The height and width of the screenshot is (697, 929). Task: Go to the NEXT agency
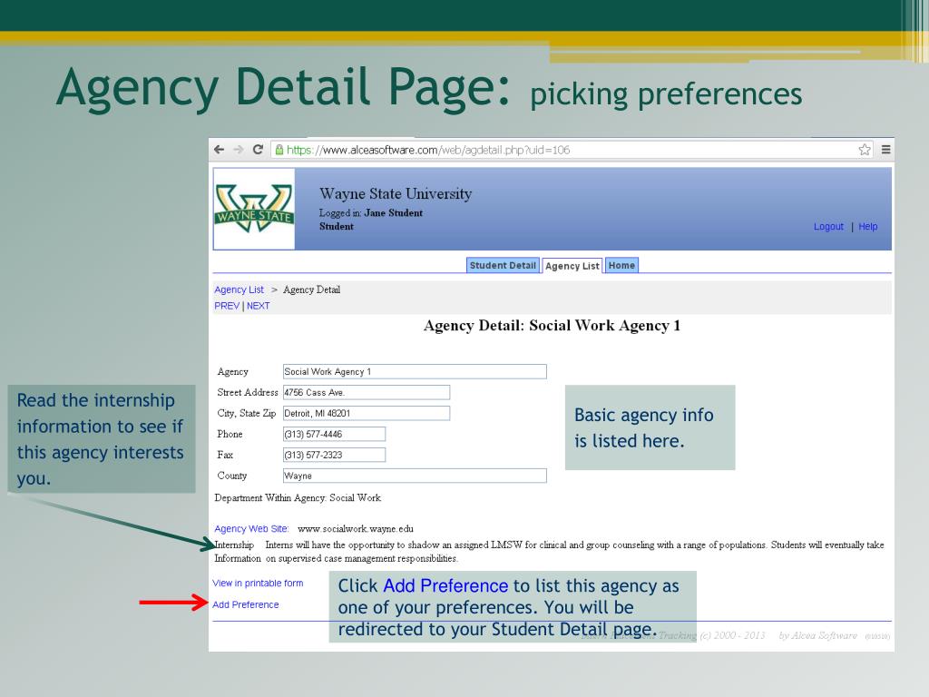[x=259, y=306]
